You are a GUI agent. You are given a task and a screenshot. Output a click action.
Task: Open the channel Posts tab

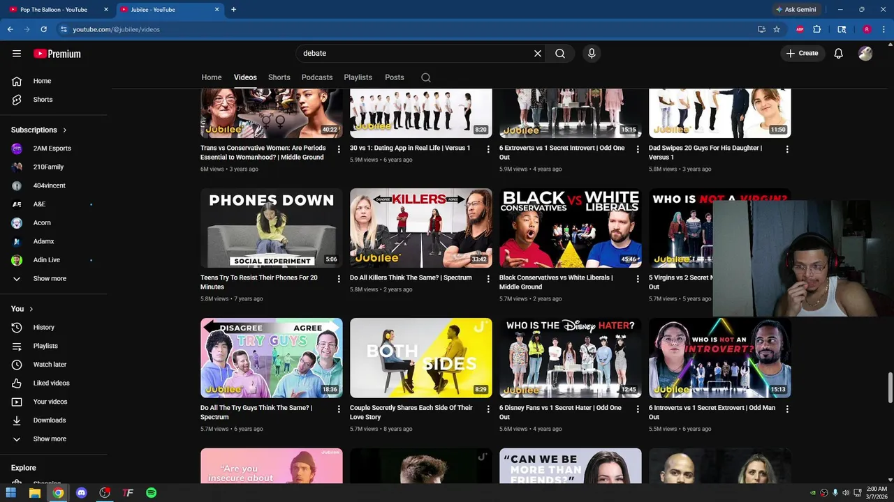point(395,77)
